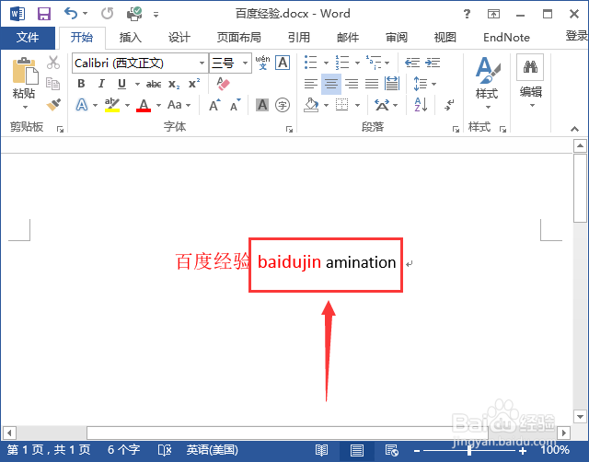
Task: Toggle underline formatting
Action: [x=121, y=84]
